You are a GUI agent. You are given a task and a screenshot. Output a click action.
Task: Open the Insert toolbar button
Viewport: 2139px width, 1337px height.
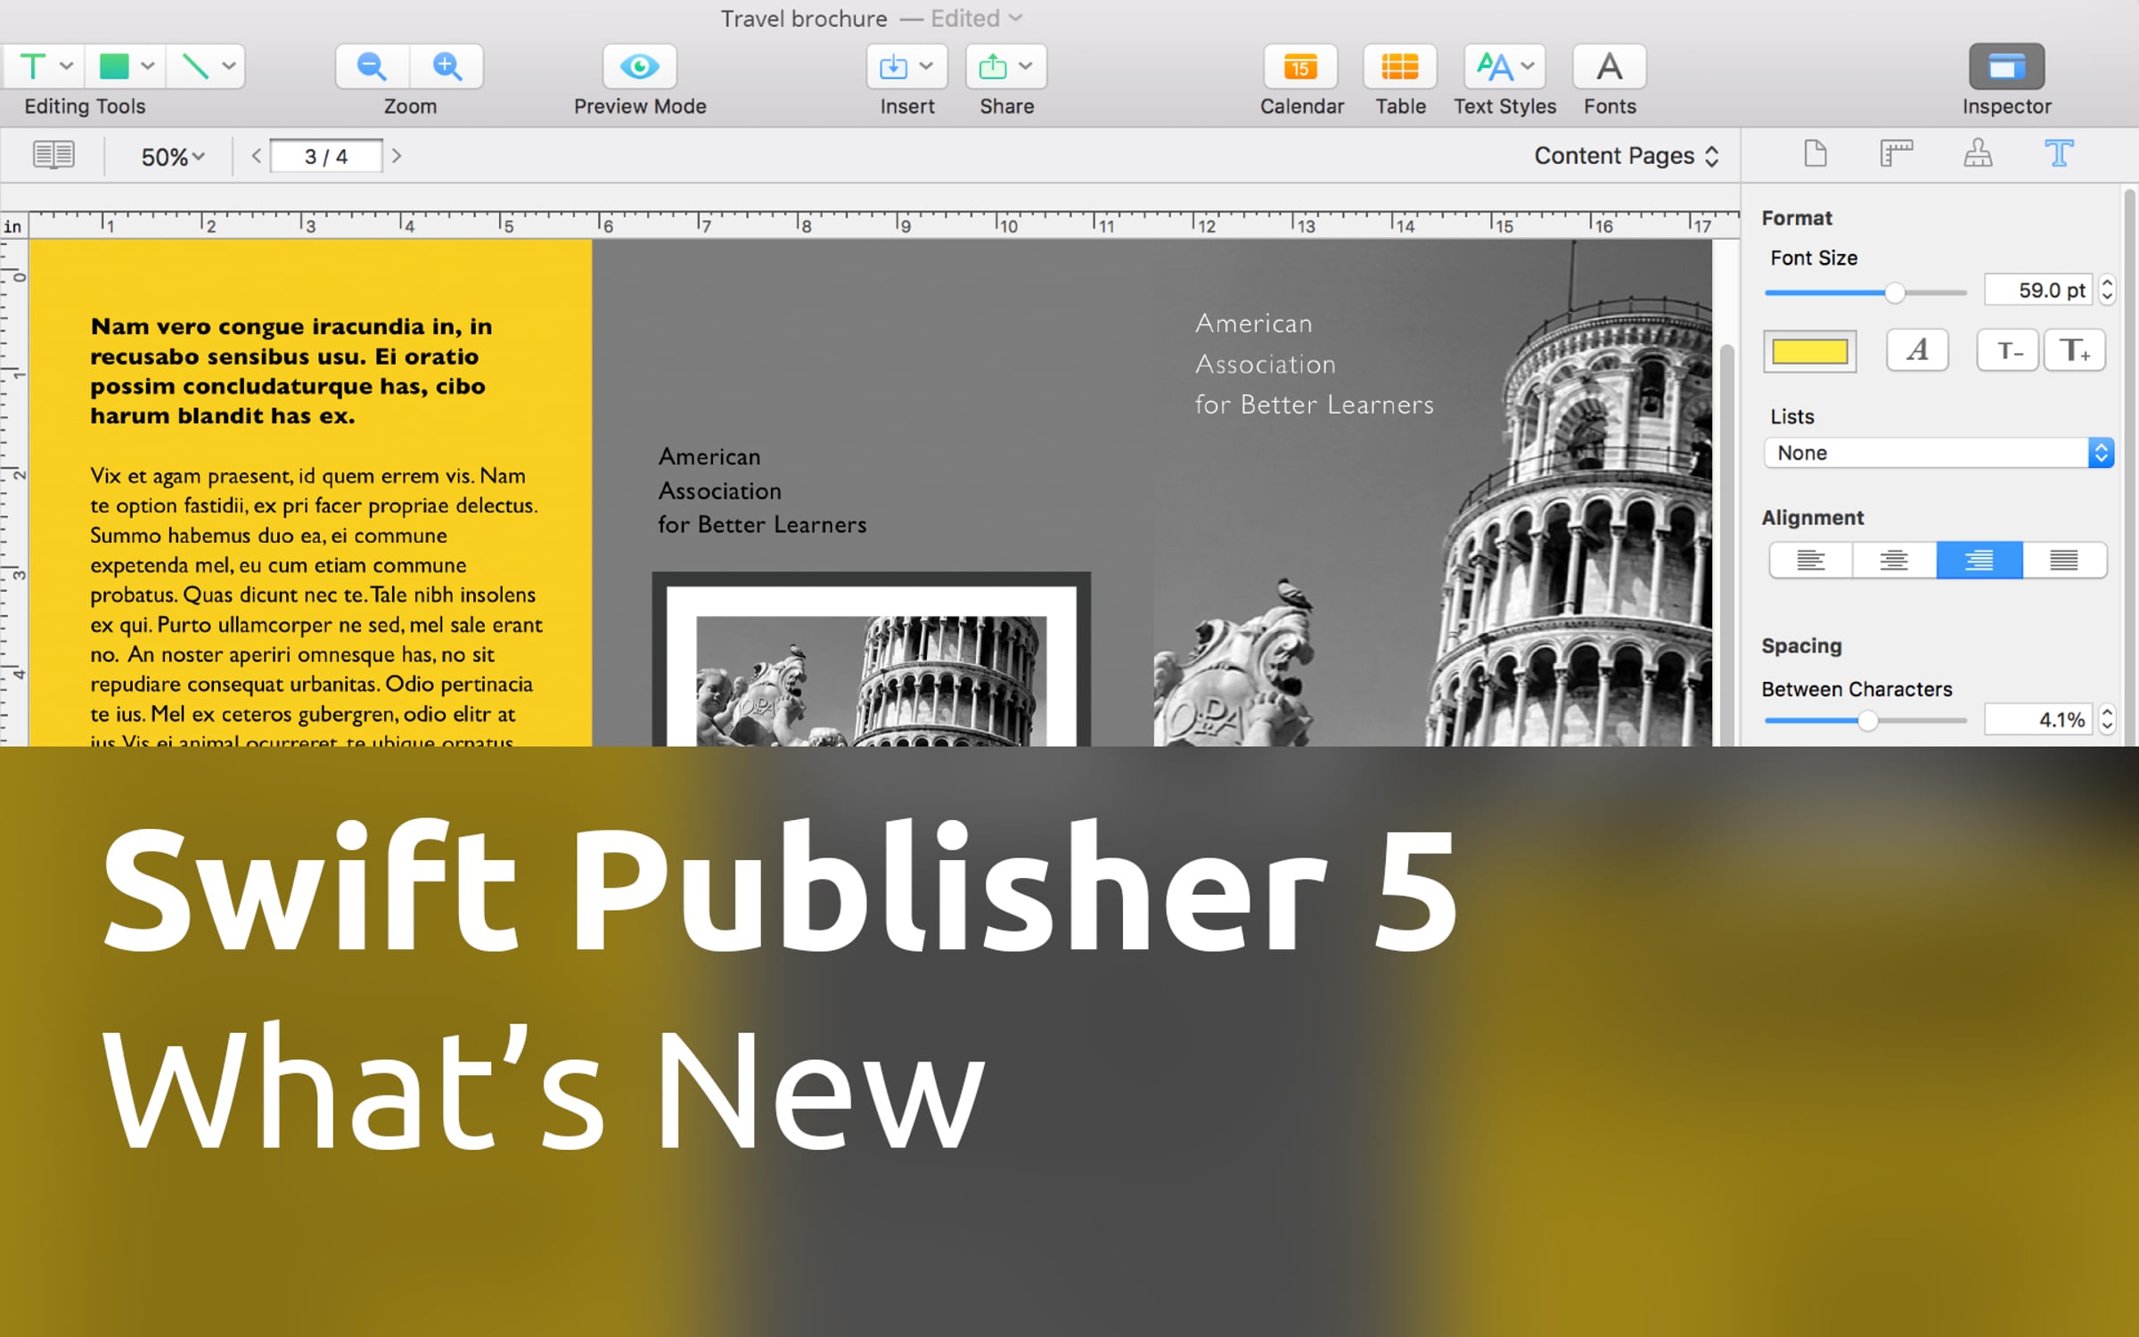pyautogui.click(x=906, y=66)
